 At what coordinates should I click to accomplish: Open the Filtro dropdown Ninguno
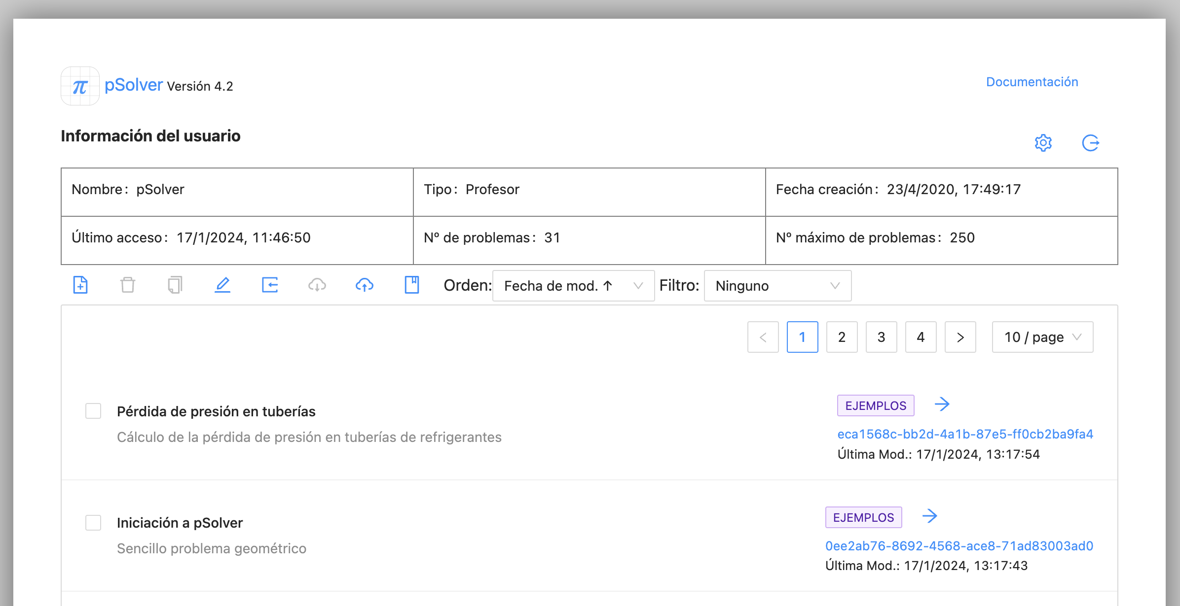(x=777, y=286)
